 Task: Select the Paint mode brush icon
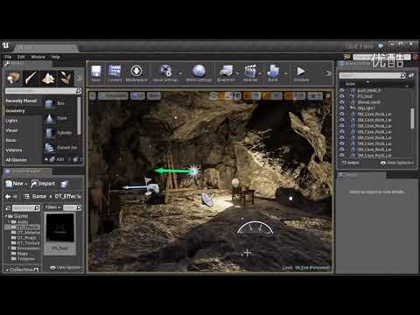click(31, 78)
